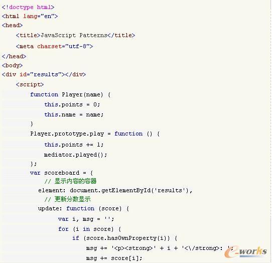Click the for (i in score) loop line

[x=89, y=229]
